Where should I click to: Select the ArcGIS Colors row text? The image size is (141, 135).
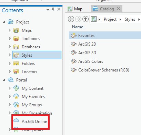click(91, 61)
